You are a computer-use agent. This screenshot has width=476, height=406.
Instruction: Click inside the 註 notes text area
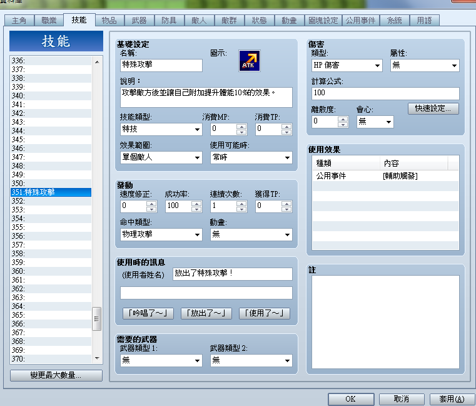[385, 322]
